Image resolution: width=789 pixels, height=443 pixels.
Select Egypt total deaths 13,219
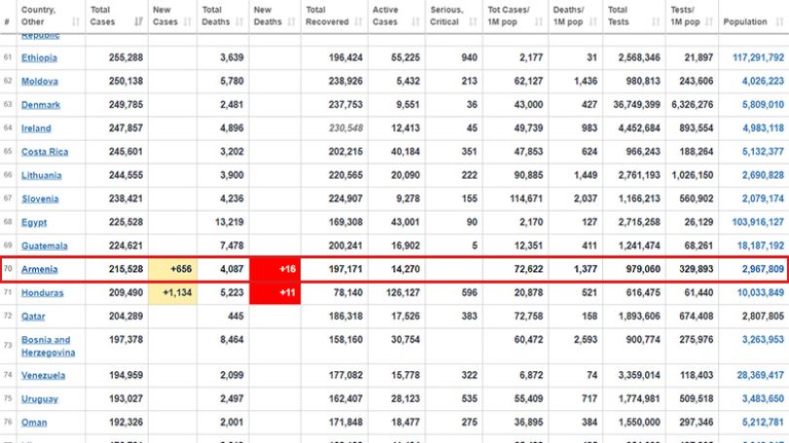[230, 222]
